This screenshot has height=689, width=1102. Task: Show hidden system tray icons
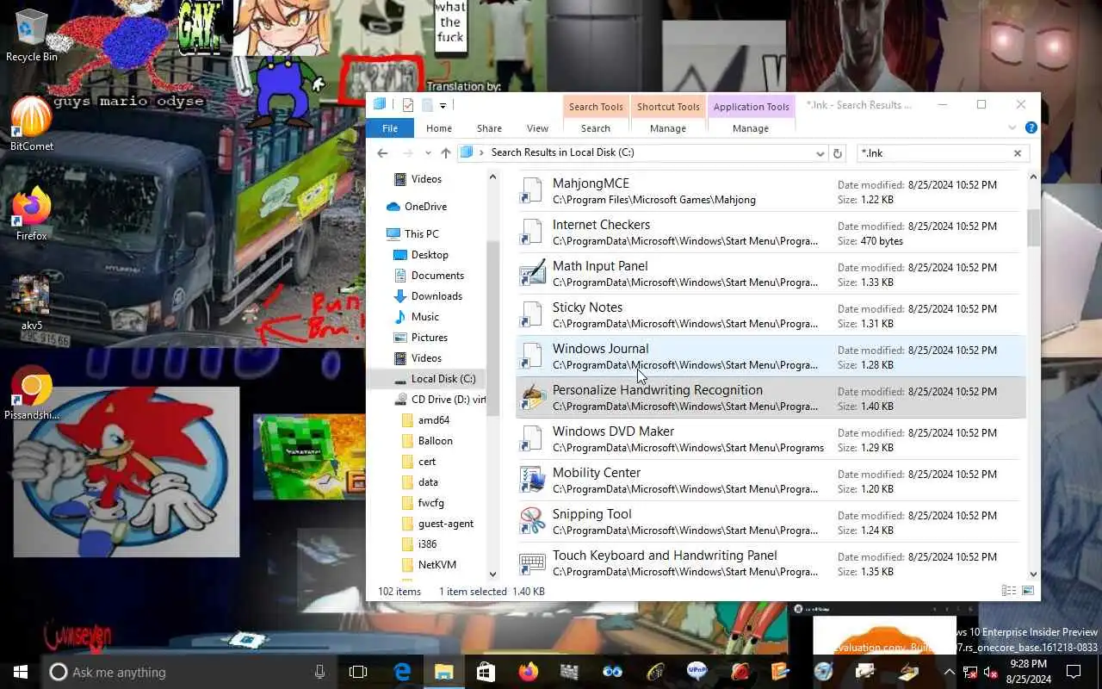[x=950, y=673]
